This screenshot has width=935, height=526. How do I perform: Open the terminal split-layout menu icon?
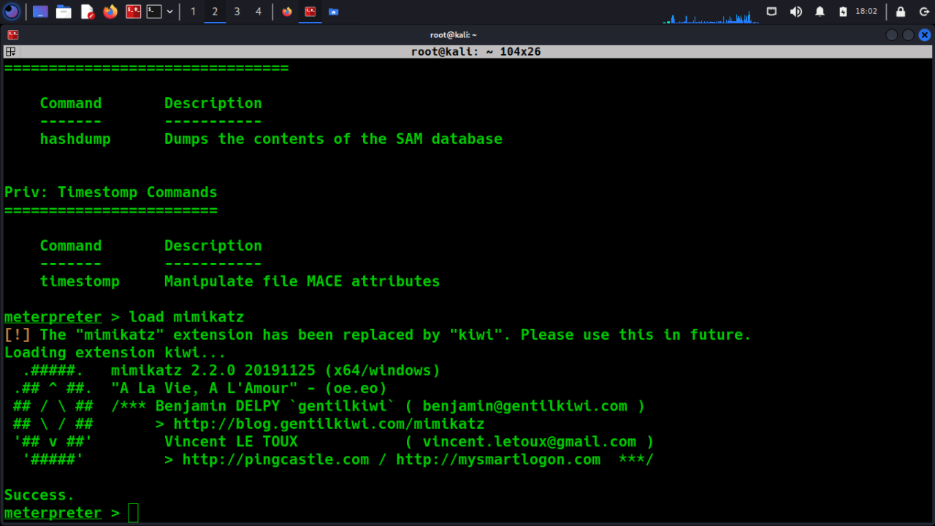click(x=10, y=52)
